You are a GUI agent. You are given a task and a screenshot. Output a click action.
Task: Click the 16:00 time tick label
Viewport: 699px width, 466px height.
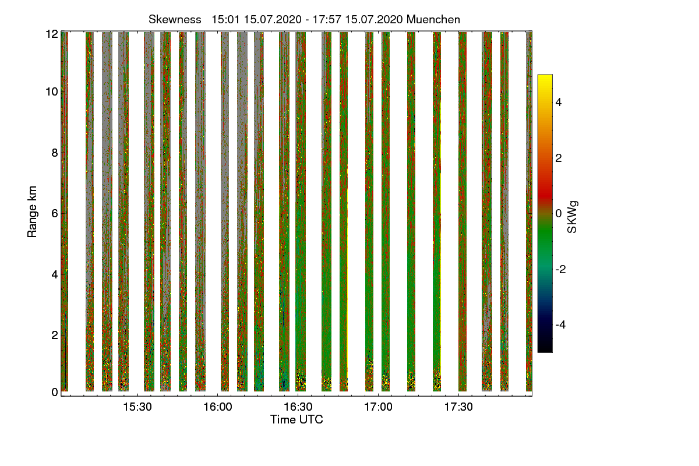coord(217,407)
